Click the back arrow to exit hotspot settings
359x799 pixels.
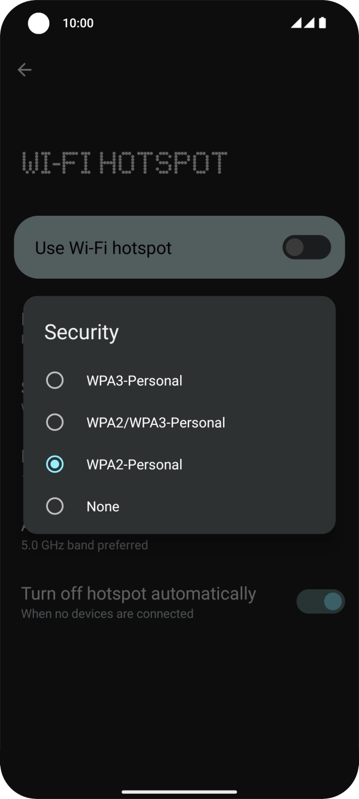click(25, 70)
